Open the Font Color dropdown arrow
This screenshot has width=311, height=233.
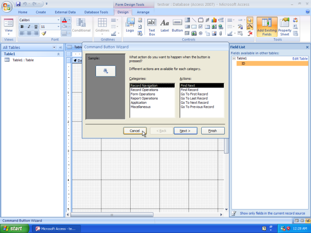coord(69,20)
